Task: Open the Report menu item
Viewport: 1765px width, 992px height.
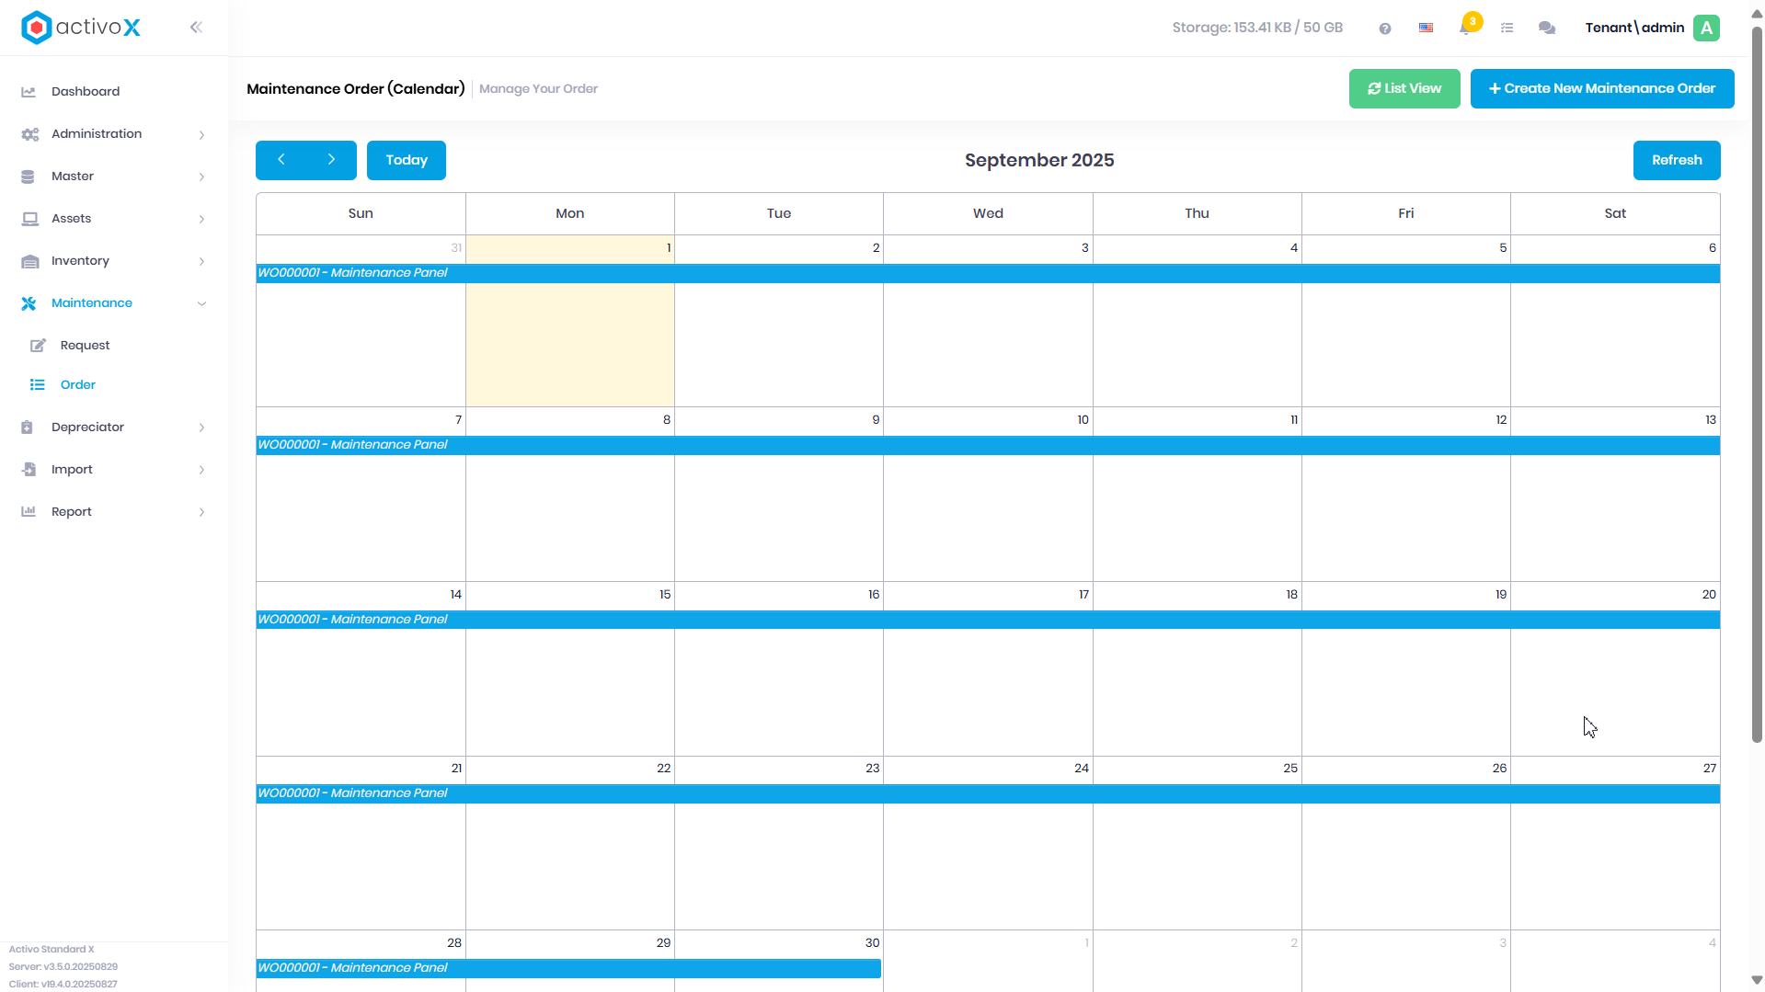Action: pos(114,512)
